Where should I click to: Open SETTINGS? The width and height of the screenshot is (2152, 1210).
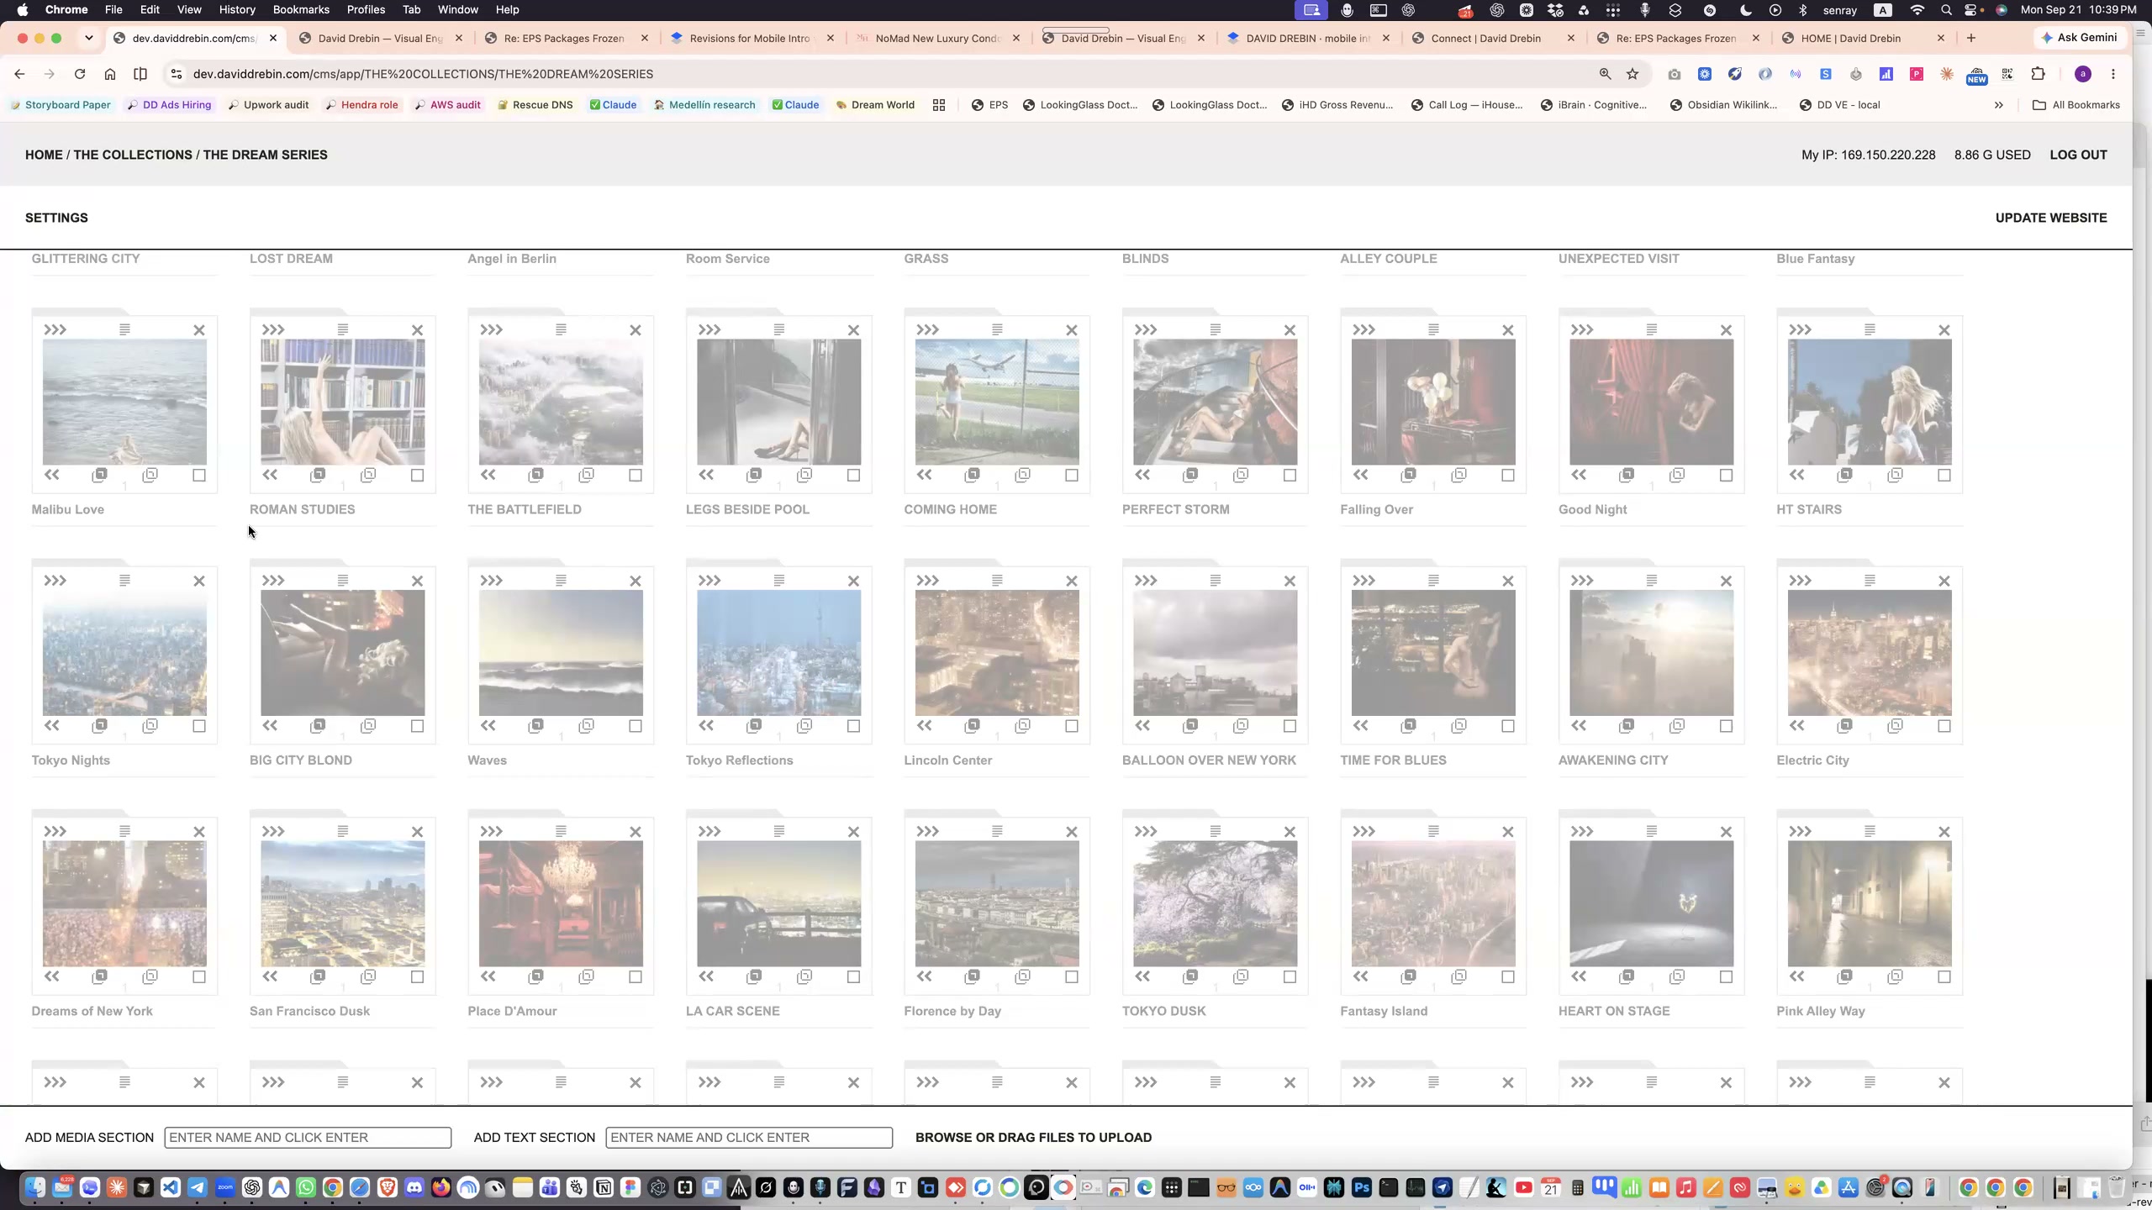tap(56, 218)
